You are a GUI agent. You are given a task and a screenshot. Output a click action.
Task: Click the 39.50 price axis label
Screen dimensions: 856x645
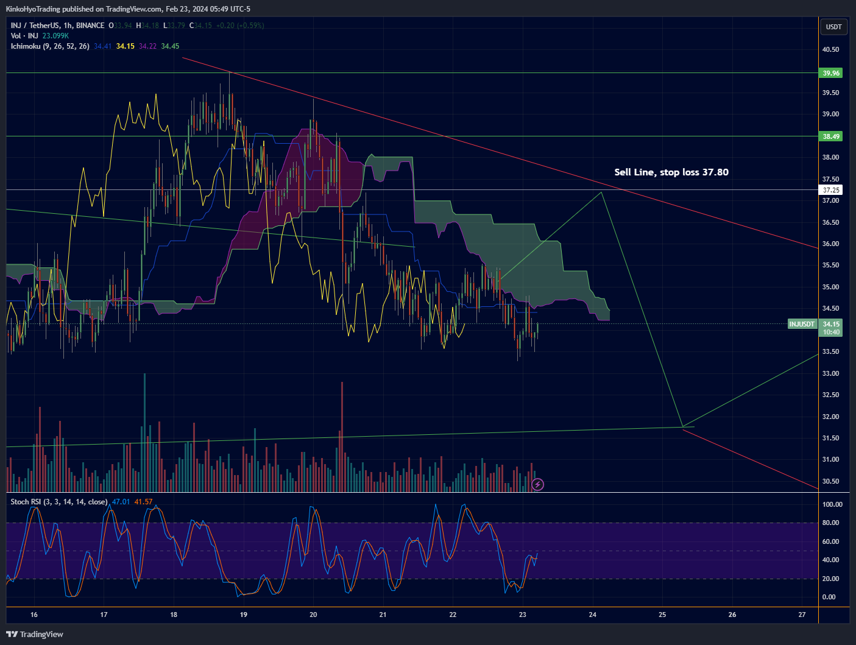pos(830,93)
